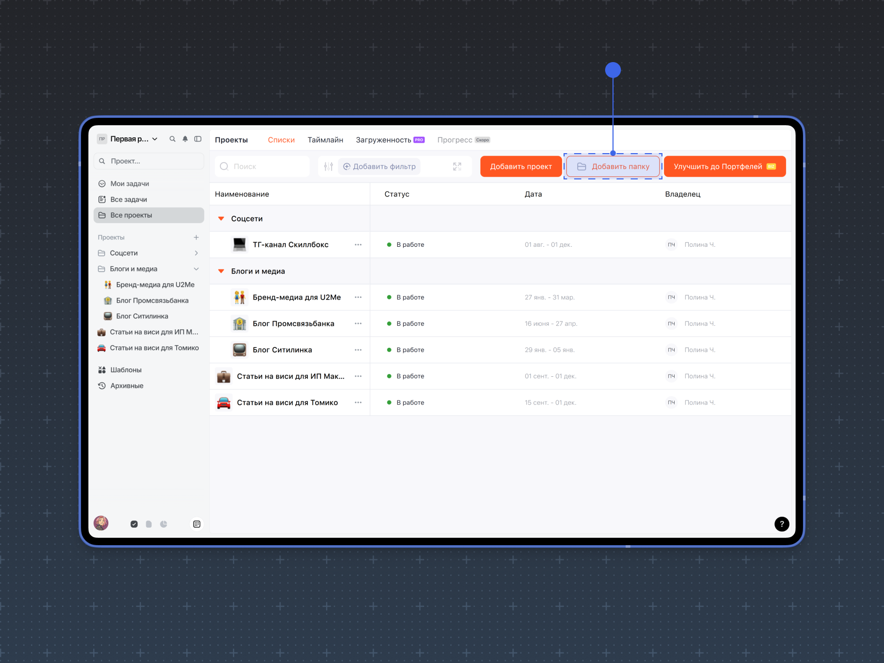This screenshot has height=663, width=884.
Task: Click the user avatar in sidebar
Action: tap(101, 523)
